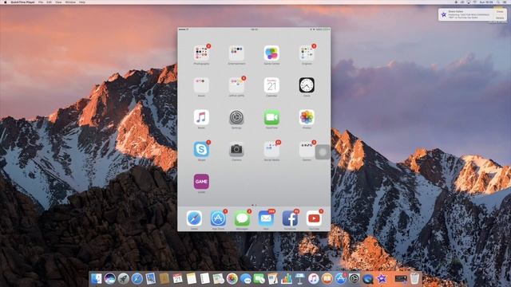The image size is (511, 287).
Task: Open Safari in the iPad dock
Action: click(194, 218)
